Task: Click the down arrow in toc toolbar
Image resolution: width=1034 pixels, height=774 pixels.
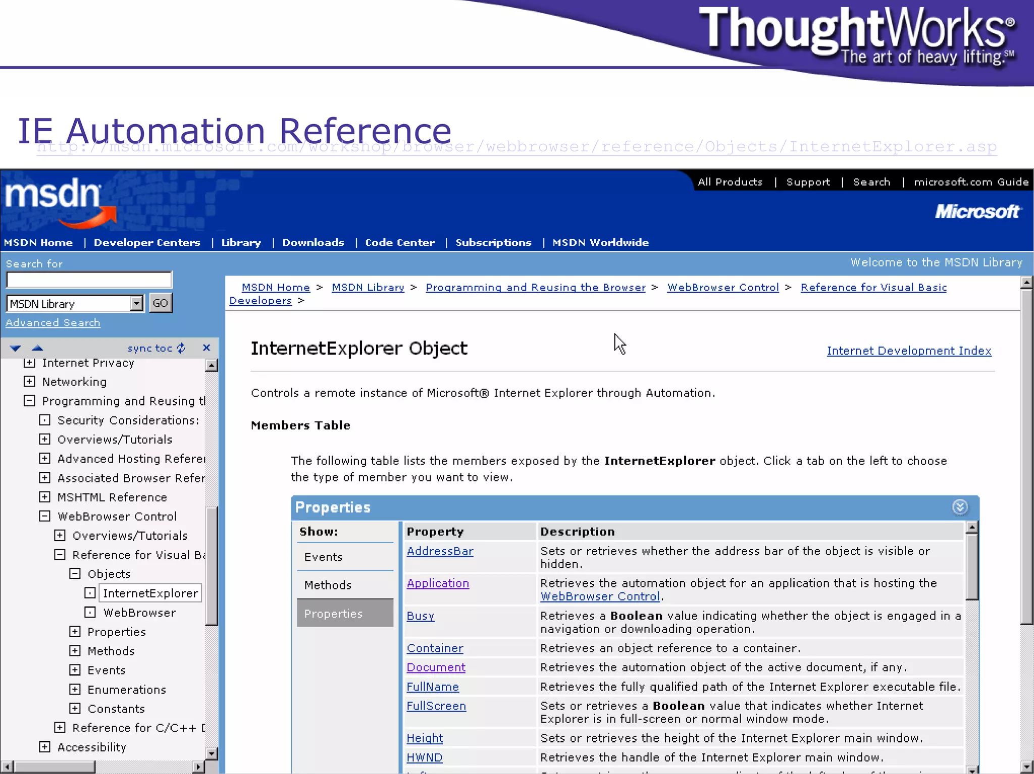Action: coord(15,348)
